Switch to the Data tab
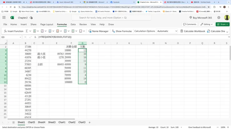The image size is (231, 129). (73, 24)
